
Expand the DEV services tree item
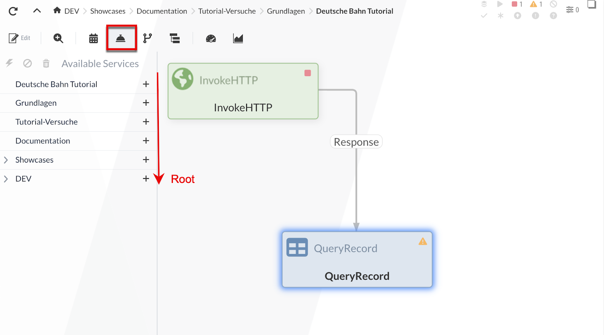[6, 179]
